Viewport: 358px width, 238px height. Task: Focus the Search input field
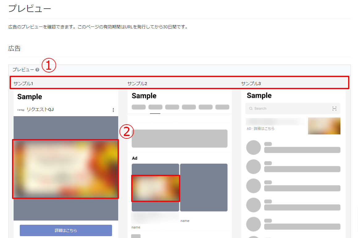[x=290, y=109]
